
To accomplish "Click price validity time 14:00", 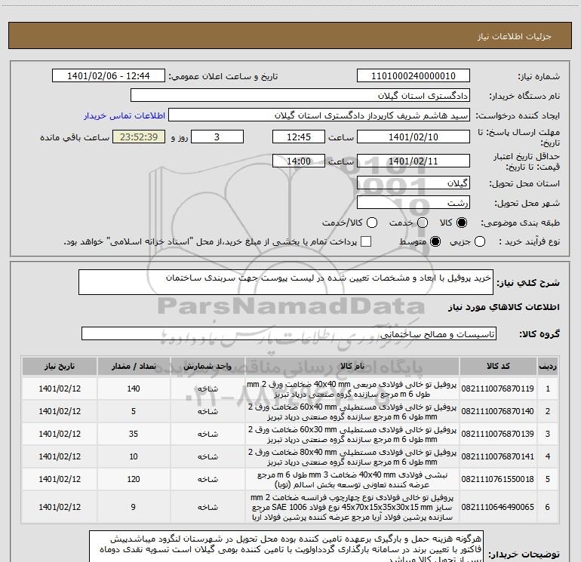I will 299,161.
